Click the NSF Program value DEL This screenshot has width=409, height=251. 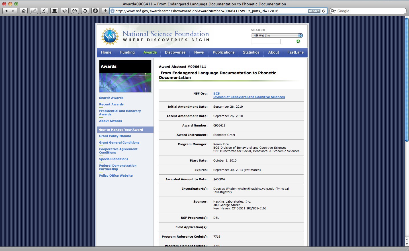pos(216,218)
